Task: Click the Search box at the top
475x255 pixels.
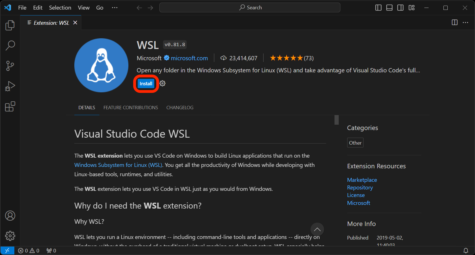Action: click(x=250, y=7)
